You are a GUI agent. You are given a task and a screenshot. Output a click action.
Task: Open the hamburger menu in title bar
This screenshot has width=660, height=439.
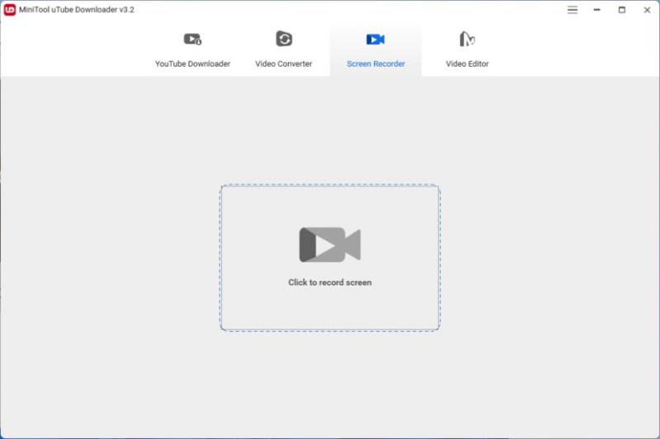573,10
